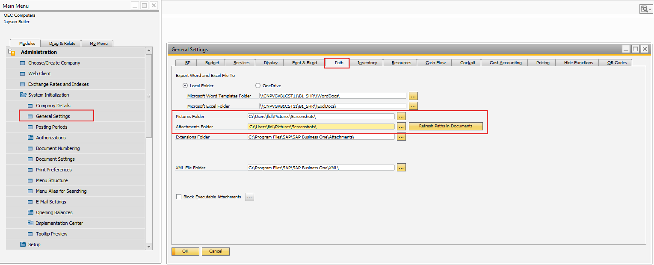
Task: Open browse dialog for Attachments Folder
Action: coord(401,127)
